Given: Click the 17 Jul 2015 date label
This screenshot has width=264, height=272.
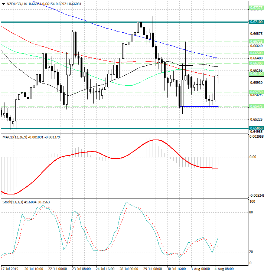Looking at the screenshot, I should click(x=10, y=268).
